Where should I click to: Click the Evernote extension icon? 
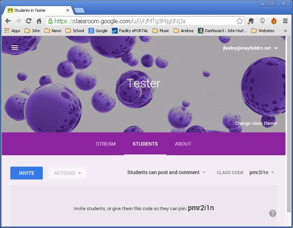click(251, 21)
